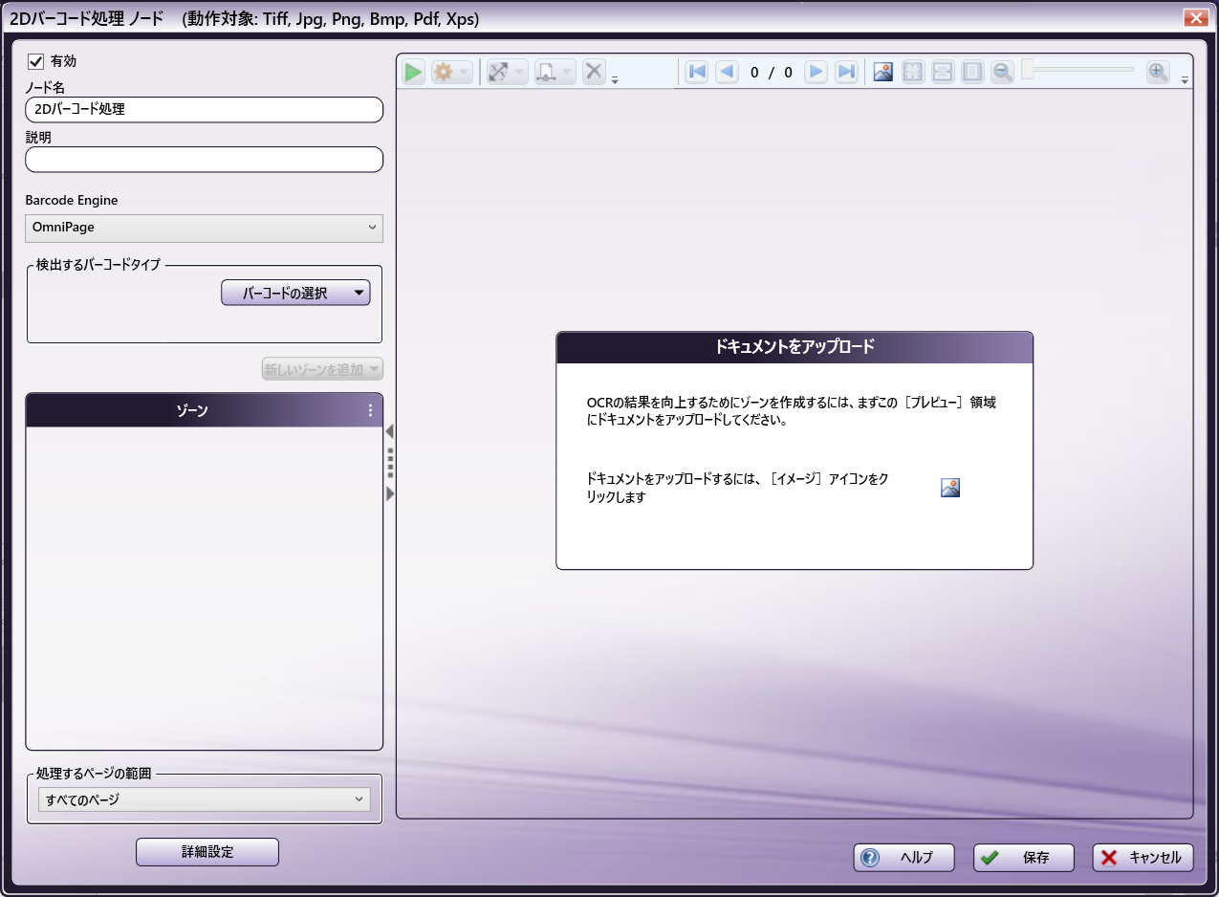Open the zone drawing tool toolbar dropdown
The height and width of the screenshot is (897, 1219).
coord(555,72)
